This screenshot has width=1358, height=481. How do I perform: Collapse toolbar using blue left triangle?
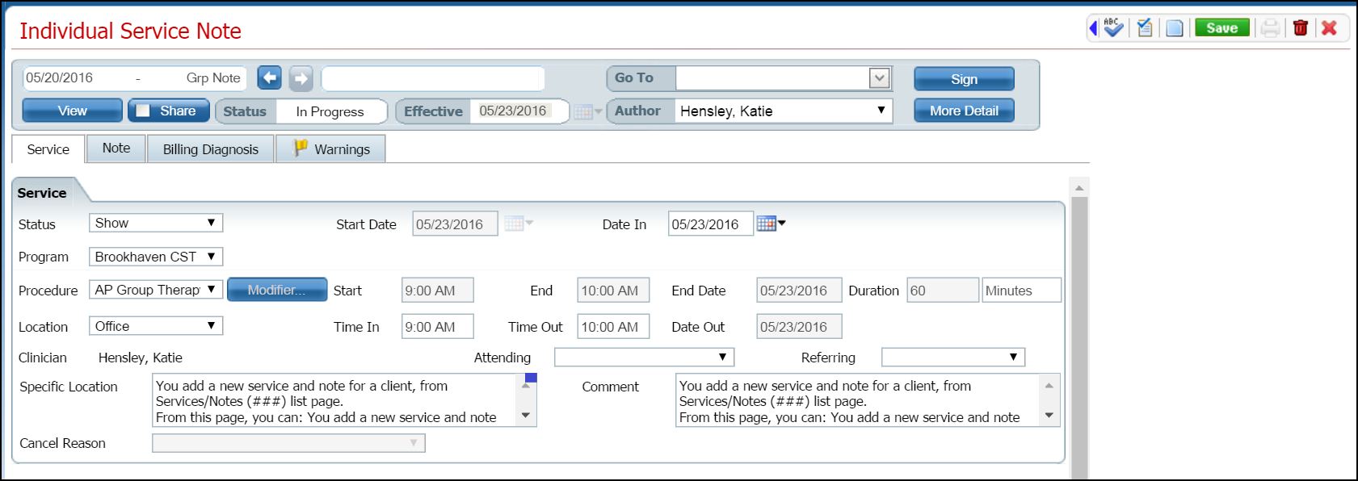pyautogui.click(x=1093, y=28)
